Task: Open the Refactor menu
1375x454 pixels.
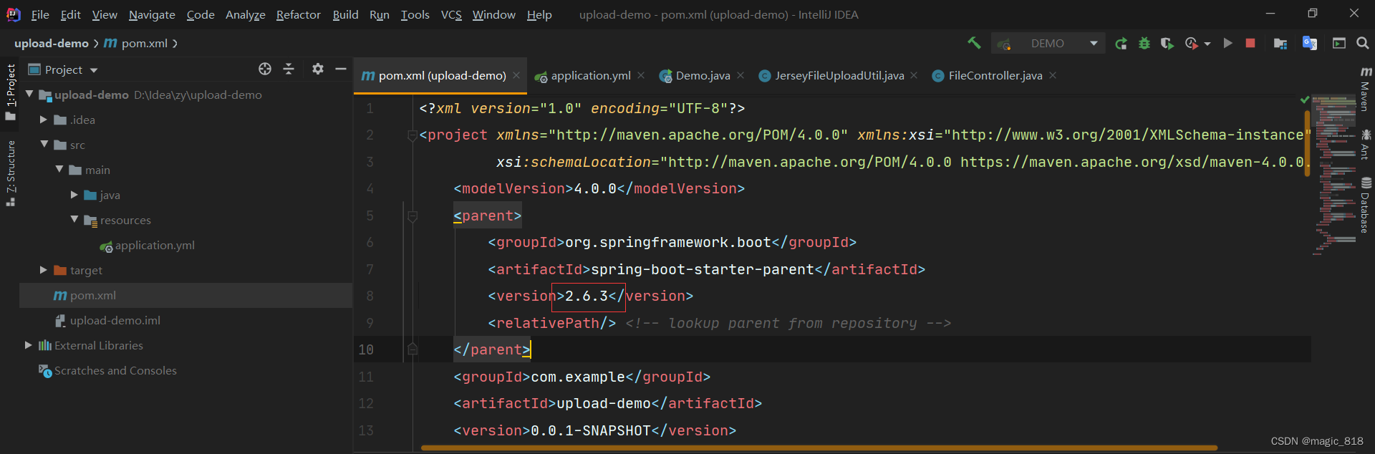Action: (298, 14)
